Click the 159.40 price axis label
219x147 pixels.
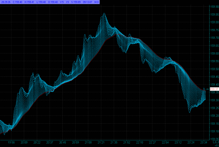coord(214,84)
